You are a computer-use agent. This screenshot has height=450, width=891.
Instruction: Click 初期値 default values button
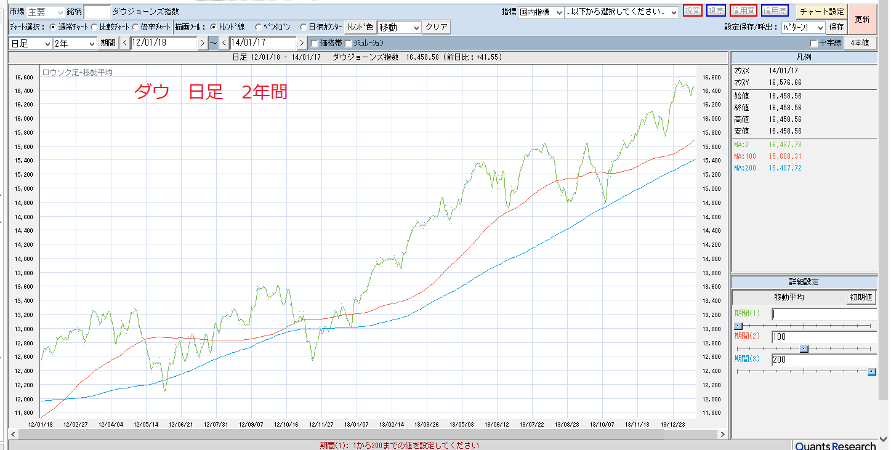(x=861, y=297)
